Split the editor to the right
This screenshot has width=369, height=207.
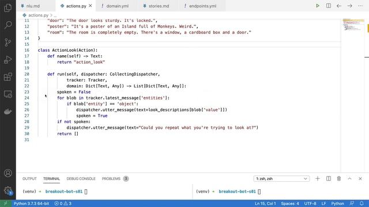click(328, 6)
